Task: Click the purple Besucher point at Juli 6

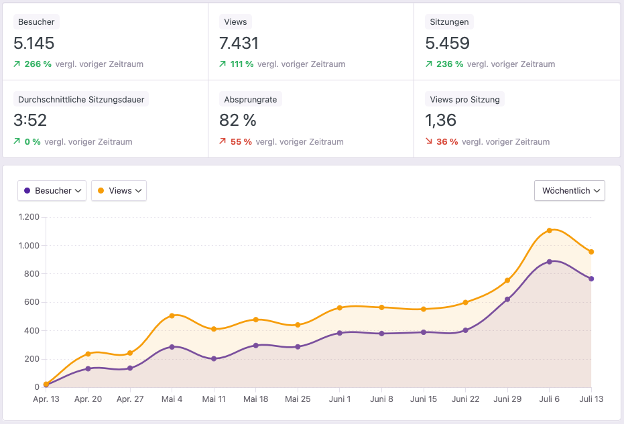Action: coord(549,262)
